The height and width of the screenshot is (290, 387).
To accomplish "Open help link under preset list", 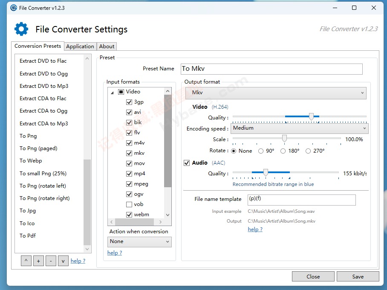I will click(78, 261).
